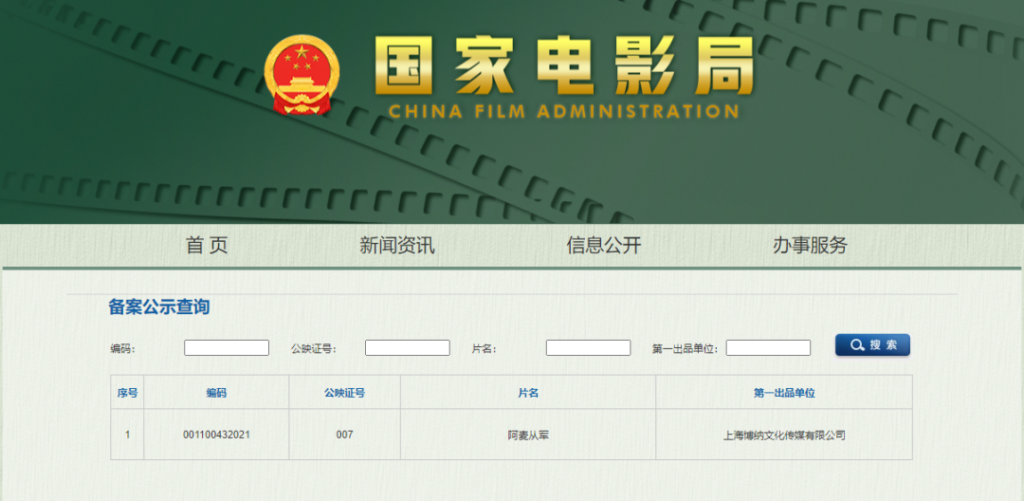Viewport: 1024px width, 501px height.
Task: Click the 国家电影局 title banner
Action: [563, 65]
